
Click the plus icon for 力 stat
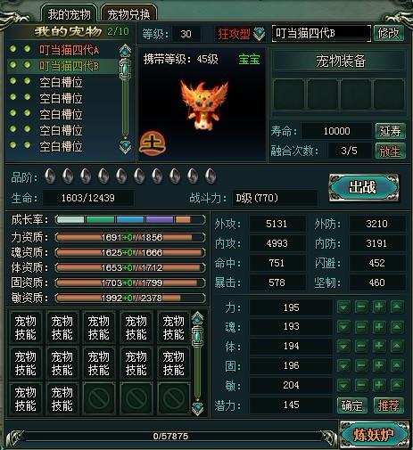[x=379, y=307]
